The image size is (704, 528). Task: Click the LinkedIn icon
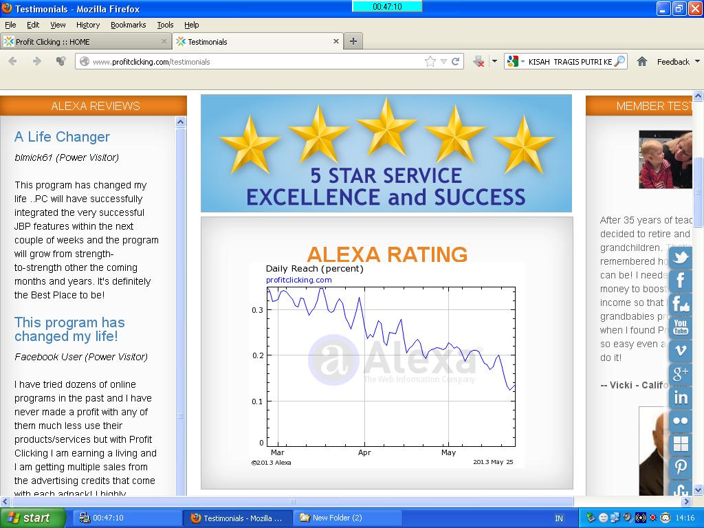click(681, 397)
